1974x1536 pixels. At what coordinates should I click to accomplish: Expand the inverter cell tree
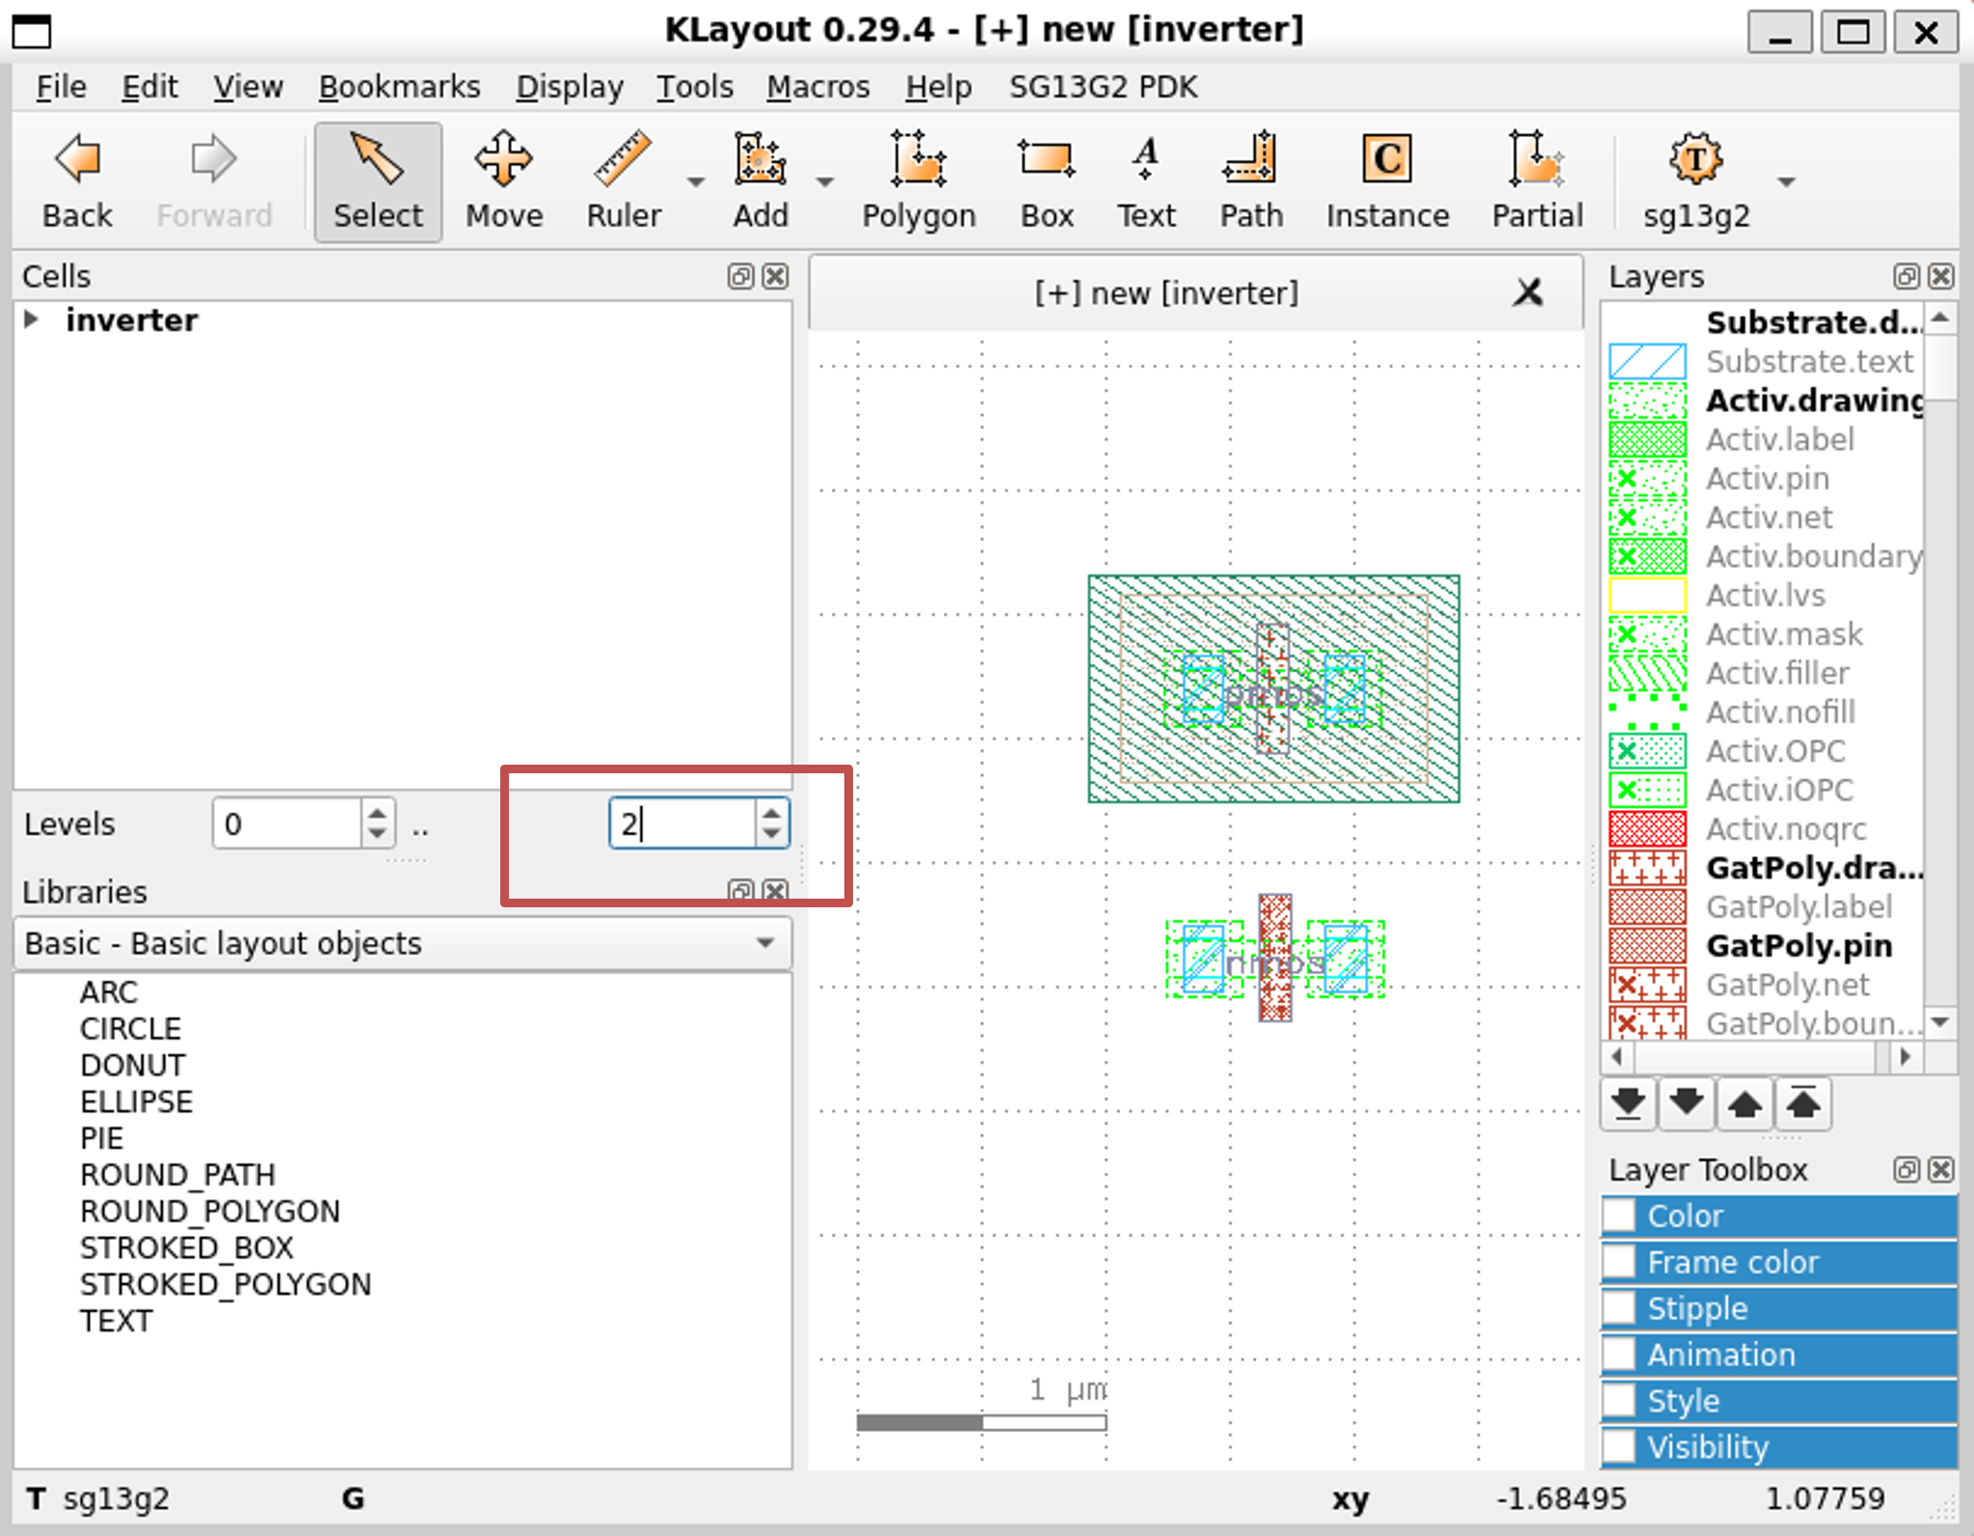point(32,319)
